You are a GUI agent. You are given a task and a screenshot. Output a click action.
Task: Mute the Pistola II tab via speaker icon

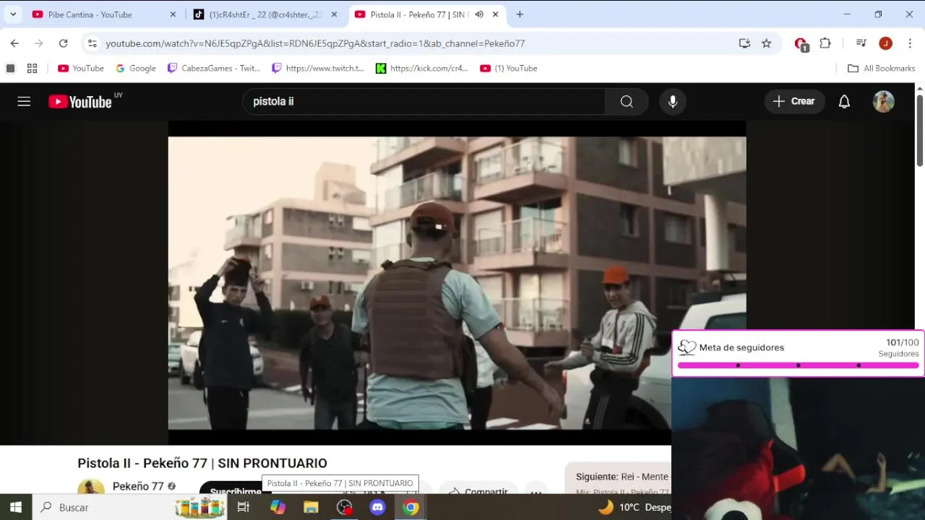tap(479, 14)
